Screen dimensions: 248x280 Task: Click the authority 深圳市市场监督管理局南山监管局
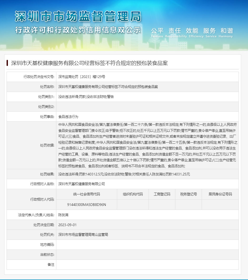[83, 235]
